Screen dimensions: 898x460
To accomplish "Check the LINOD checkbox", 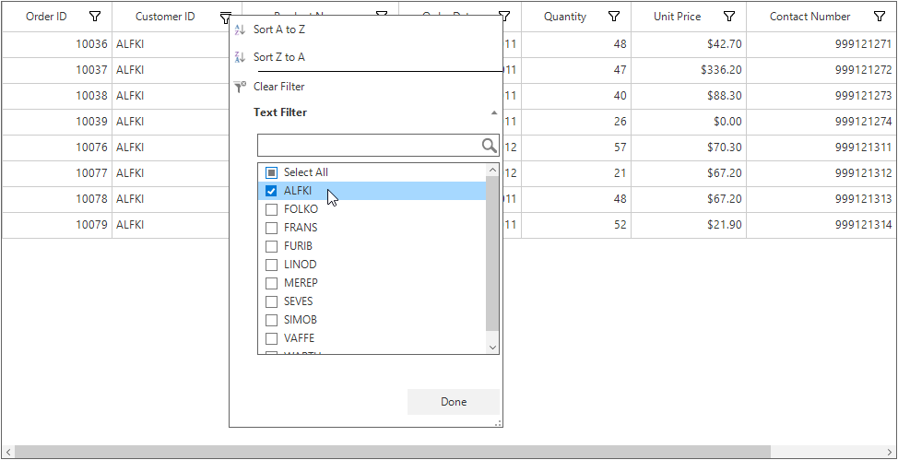I will [271, 264].
